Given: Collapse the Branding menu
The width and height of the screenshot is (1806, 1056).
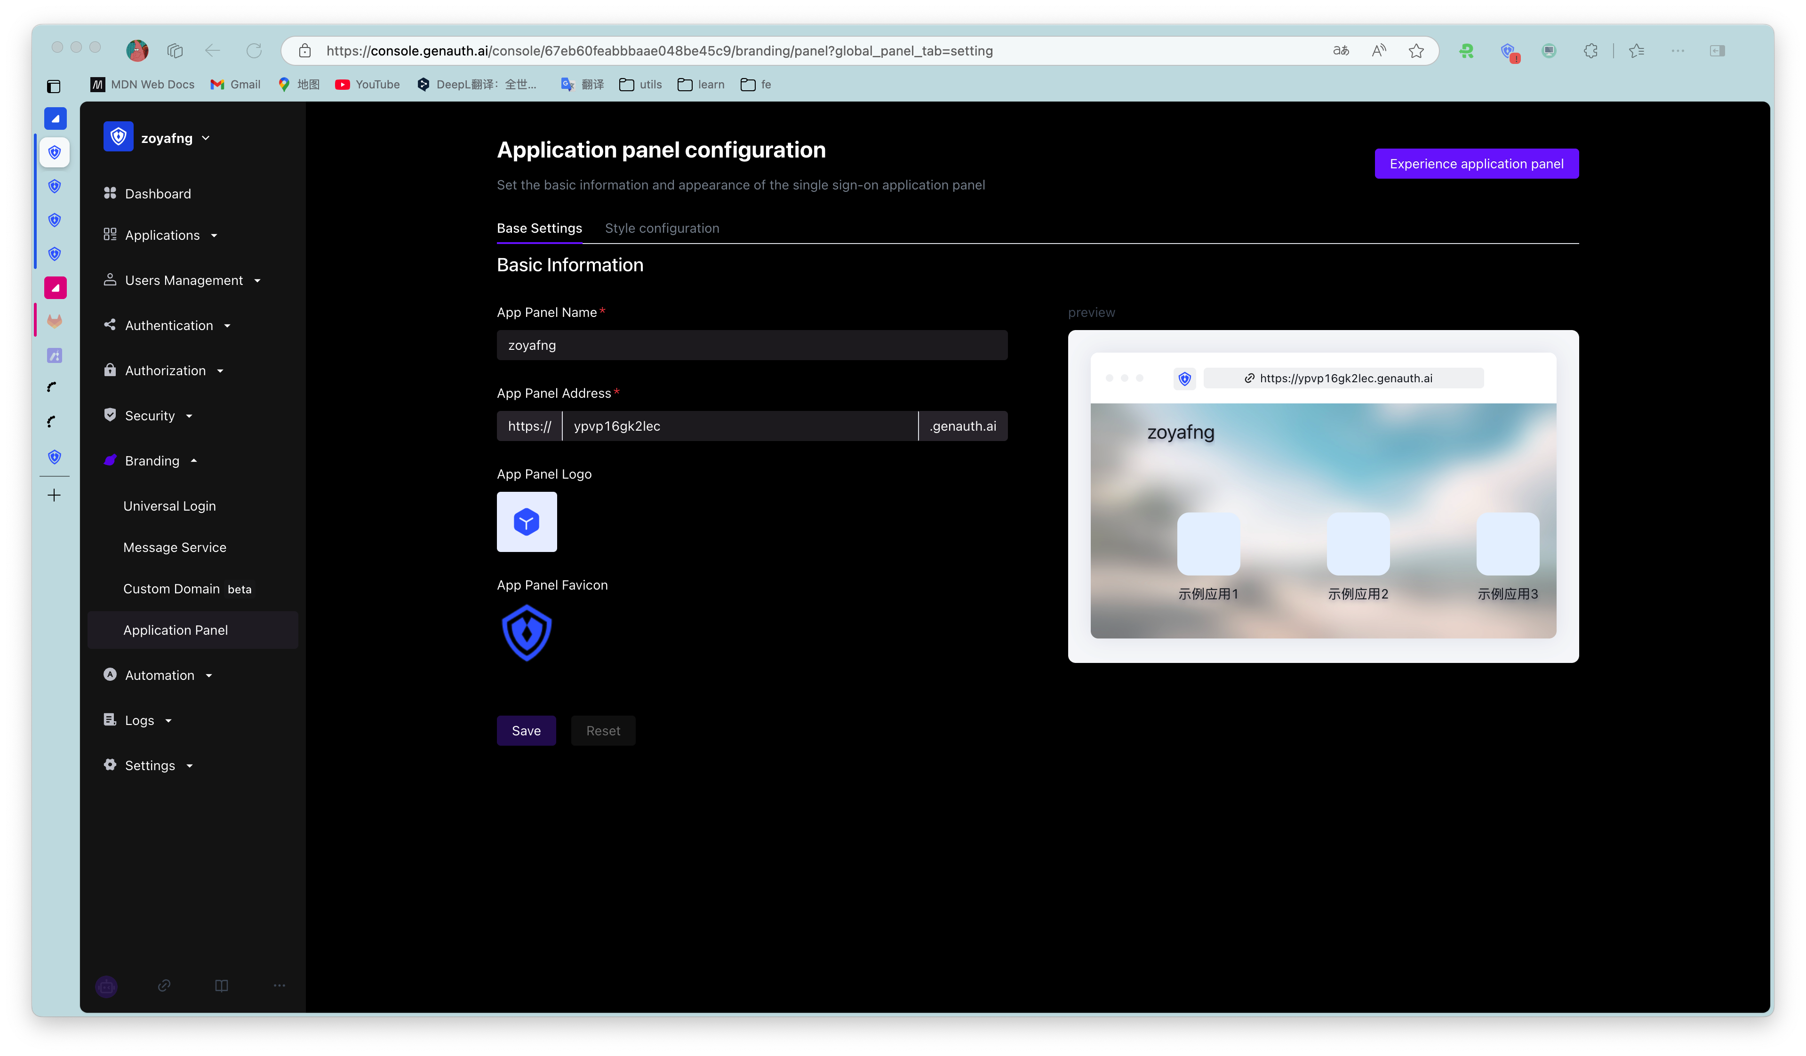Looking at the screenshot, I should click(x=152, y=461).
